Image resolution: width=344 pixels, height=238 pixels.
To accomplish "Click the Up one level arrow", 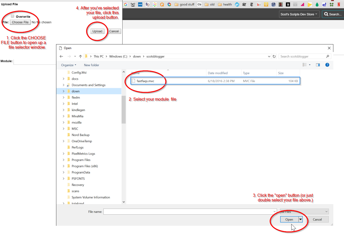I will 80,56.
